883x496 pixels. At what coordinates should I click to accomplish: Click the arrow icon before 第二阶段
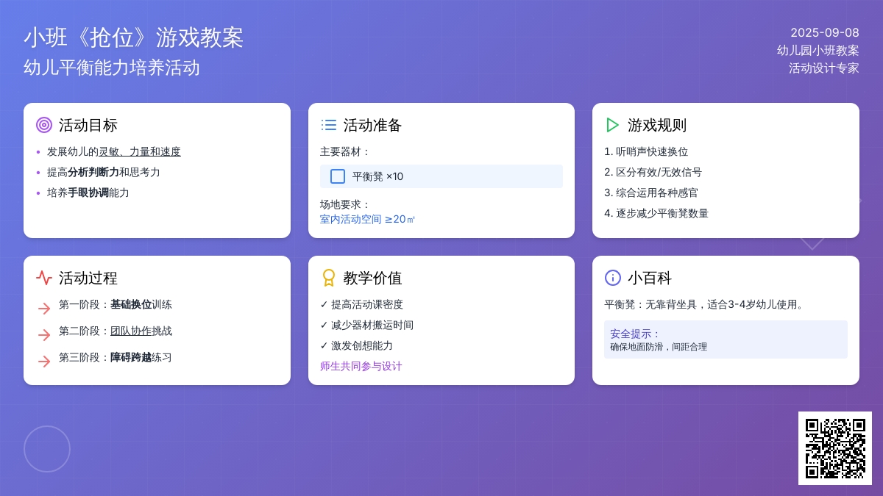click(44, 335)
